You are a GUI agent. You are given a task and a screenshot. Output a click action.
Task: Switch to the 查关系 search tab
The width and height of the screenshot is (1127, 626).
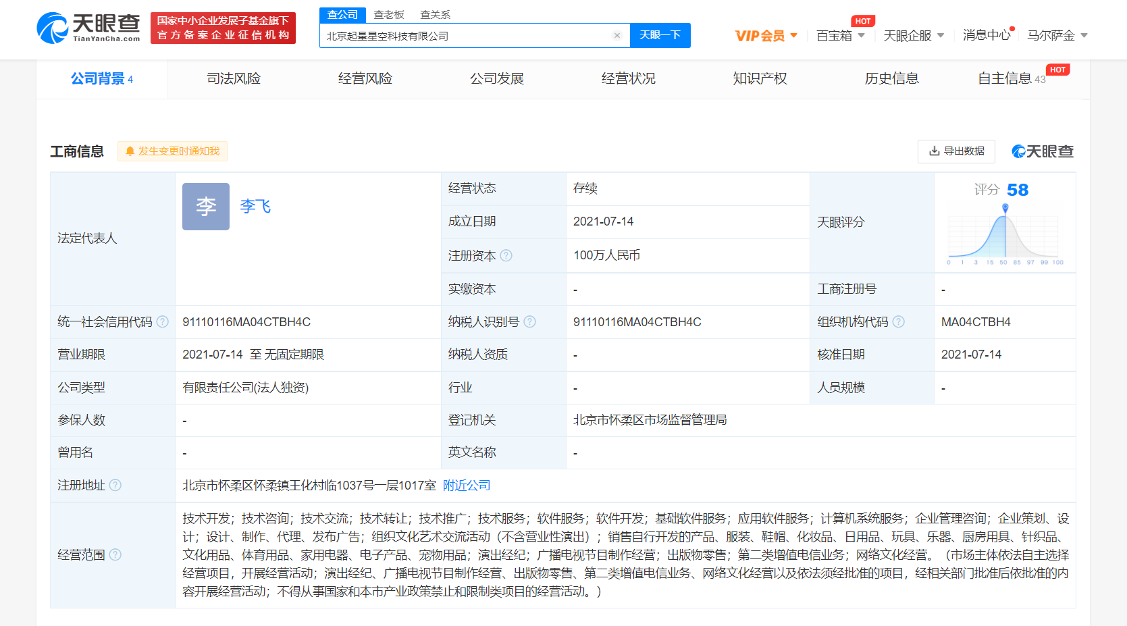(x=435, y=15)
